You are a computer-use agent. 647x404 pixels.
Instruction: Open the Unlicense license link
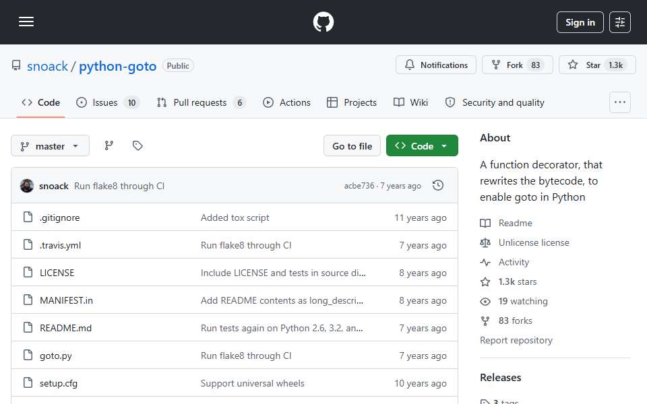point(534,243)
